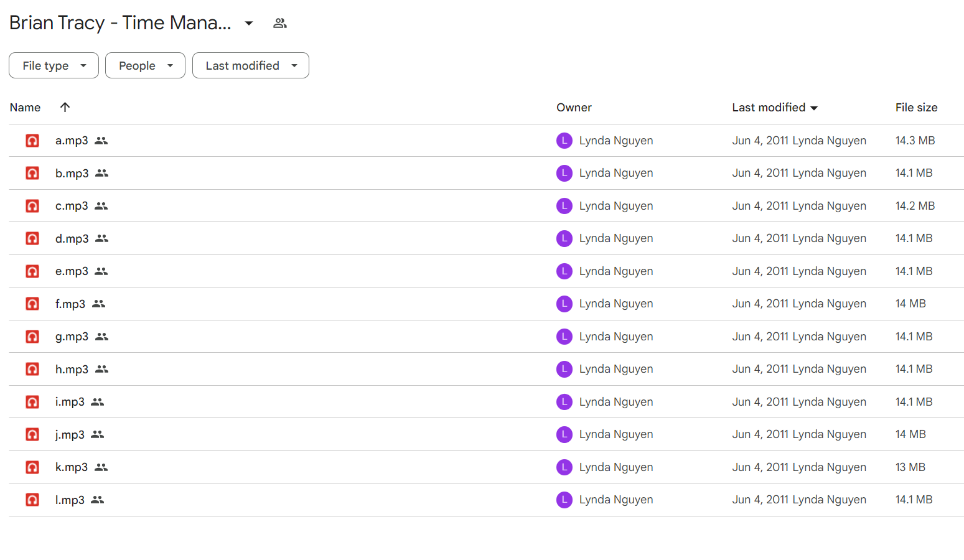Click the shared people icon beside k.mp3
The height and width of the screenshot is (560, 964).
pyautogui.click(x=101, y=467)
